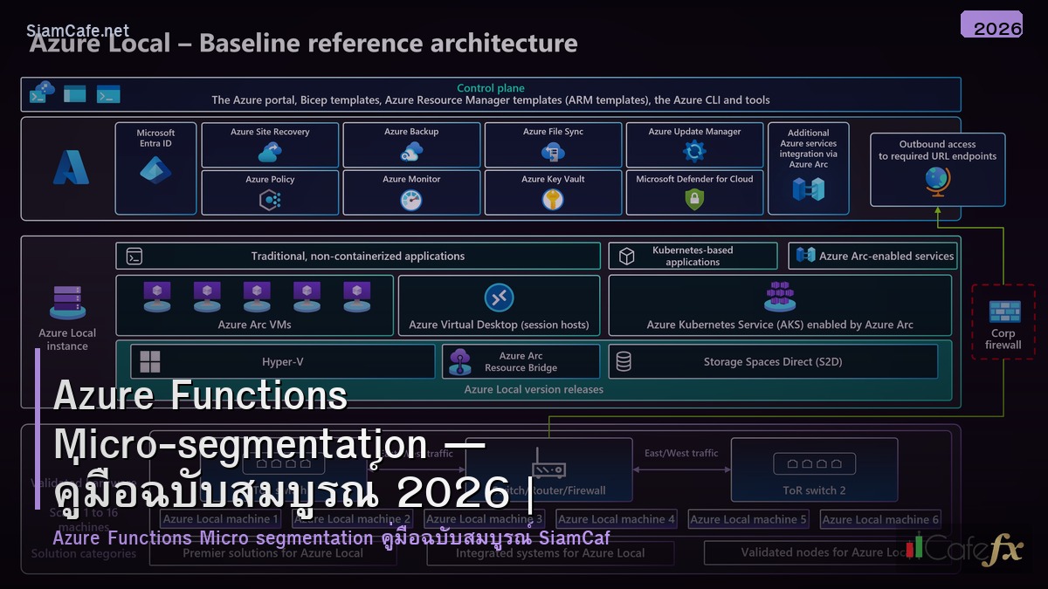1048x589 pixels.
Task: Select the Azure Site Recovery icon
Action: tap(271, 153)
